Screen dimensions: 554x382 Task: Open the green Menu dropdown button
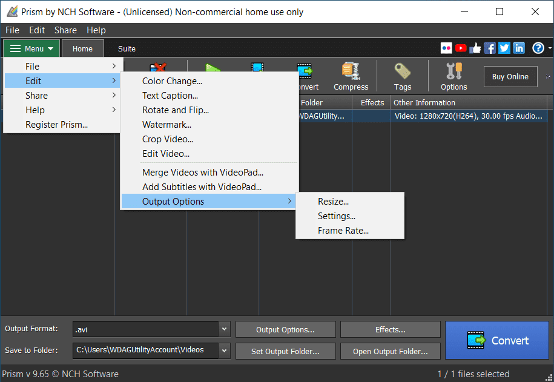[31, 49]
